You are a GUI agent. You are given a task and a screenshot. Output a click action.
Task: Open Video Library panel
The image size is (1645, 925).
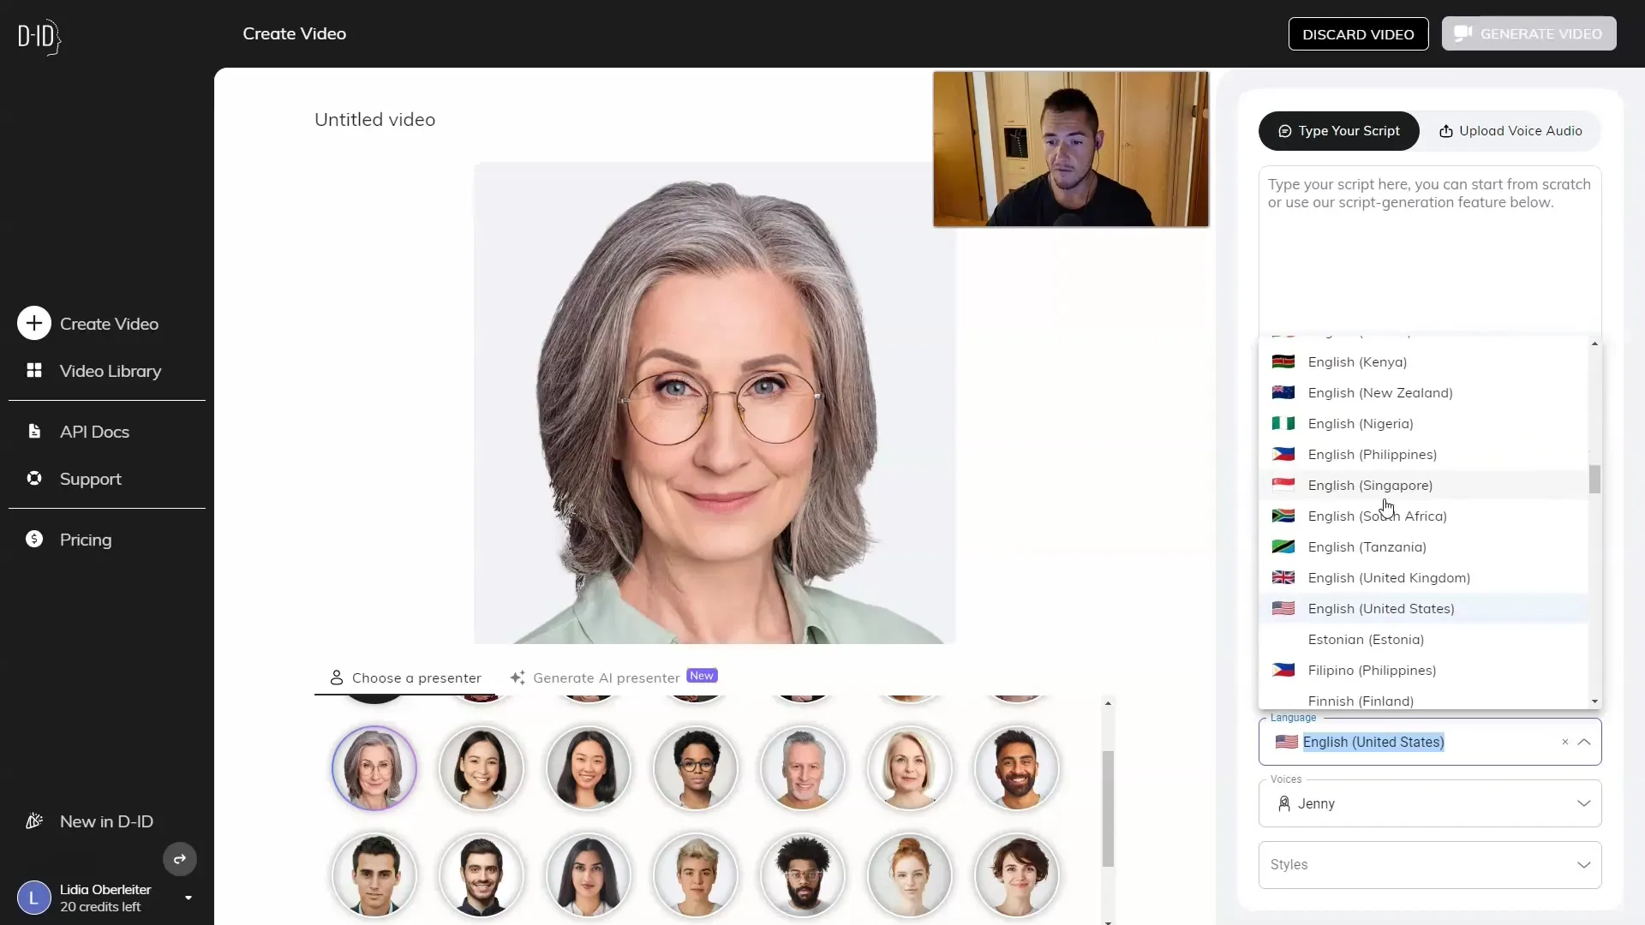click(110, 371)
